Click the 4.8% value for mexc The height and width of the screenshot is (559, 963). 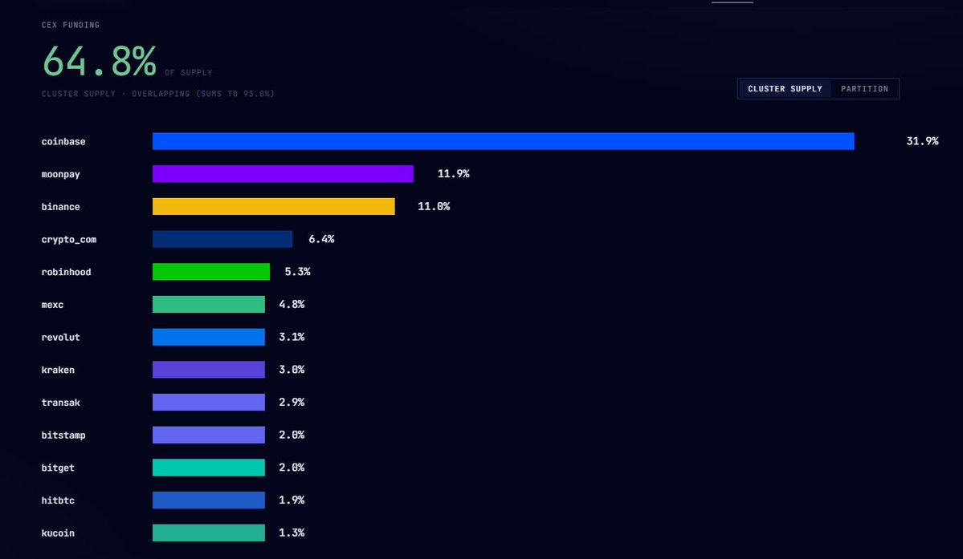click(292, 304)
